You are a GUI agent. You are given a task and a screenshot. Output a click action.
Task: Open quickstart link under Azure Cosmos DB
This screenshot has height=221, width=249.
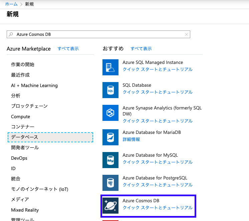(x=158, y=208)
